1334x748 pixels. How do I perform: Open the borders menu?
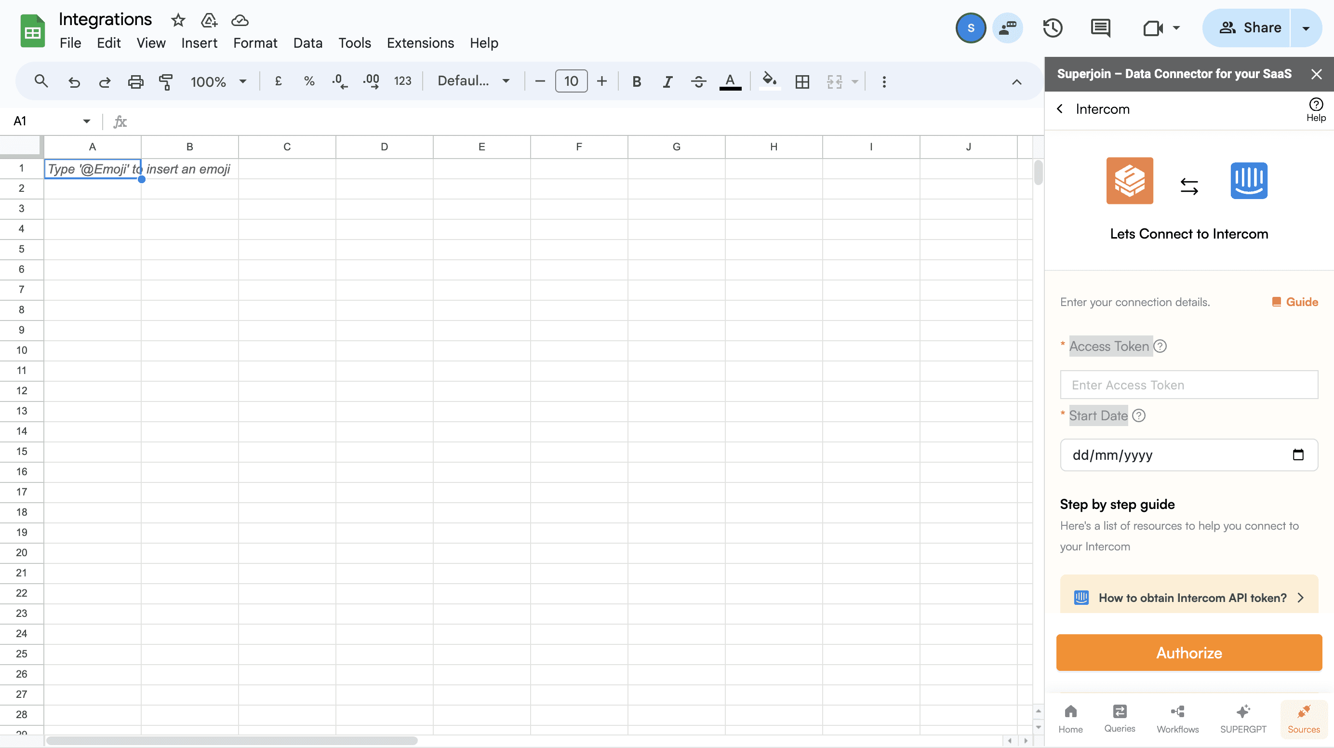(802, 81)
